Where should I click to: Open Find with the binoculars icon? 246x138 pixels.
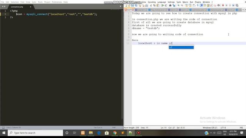coord(170,5)
